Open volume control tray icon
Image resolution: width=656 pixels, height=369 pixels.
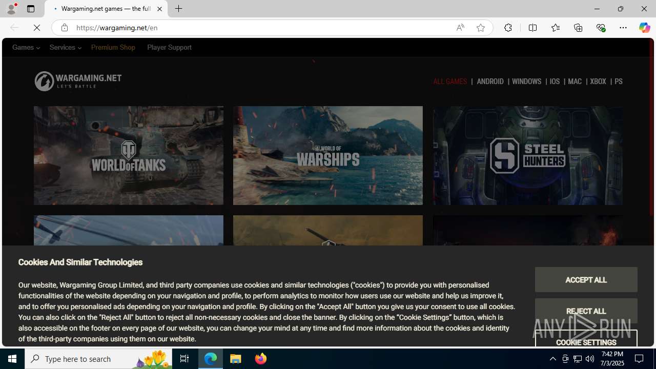[590, 359]
